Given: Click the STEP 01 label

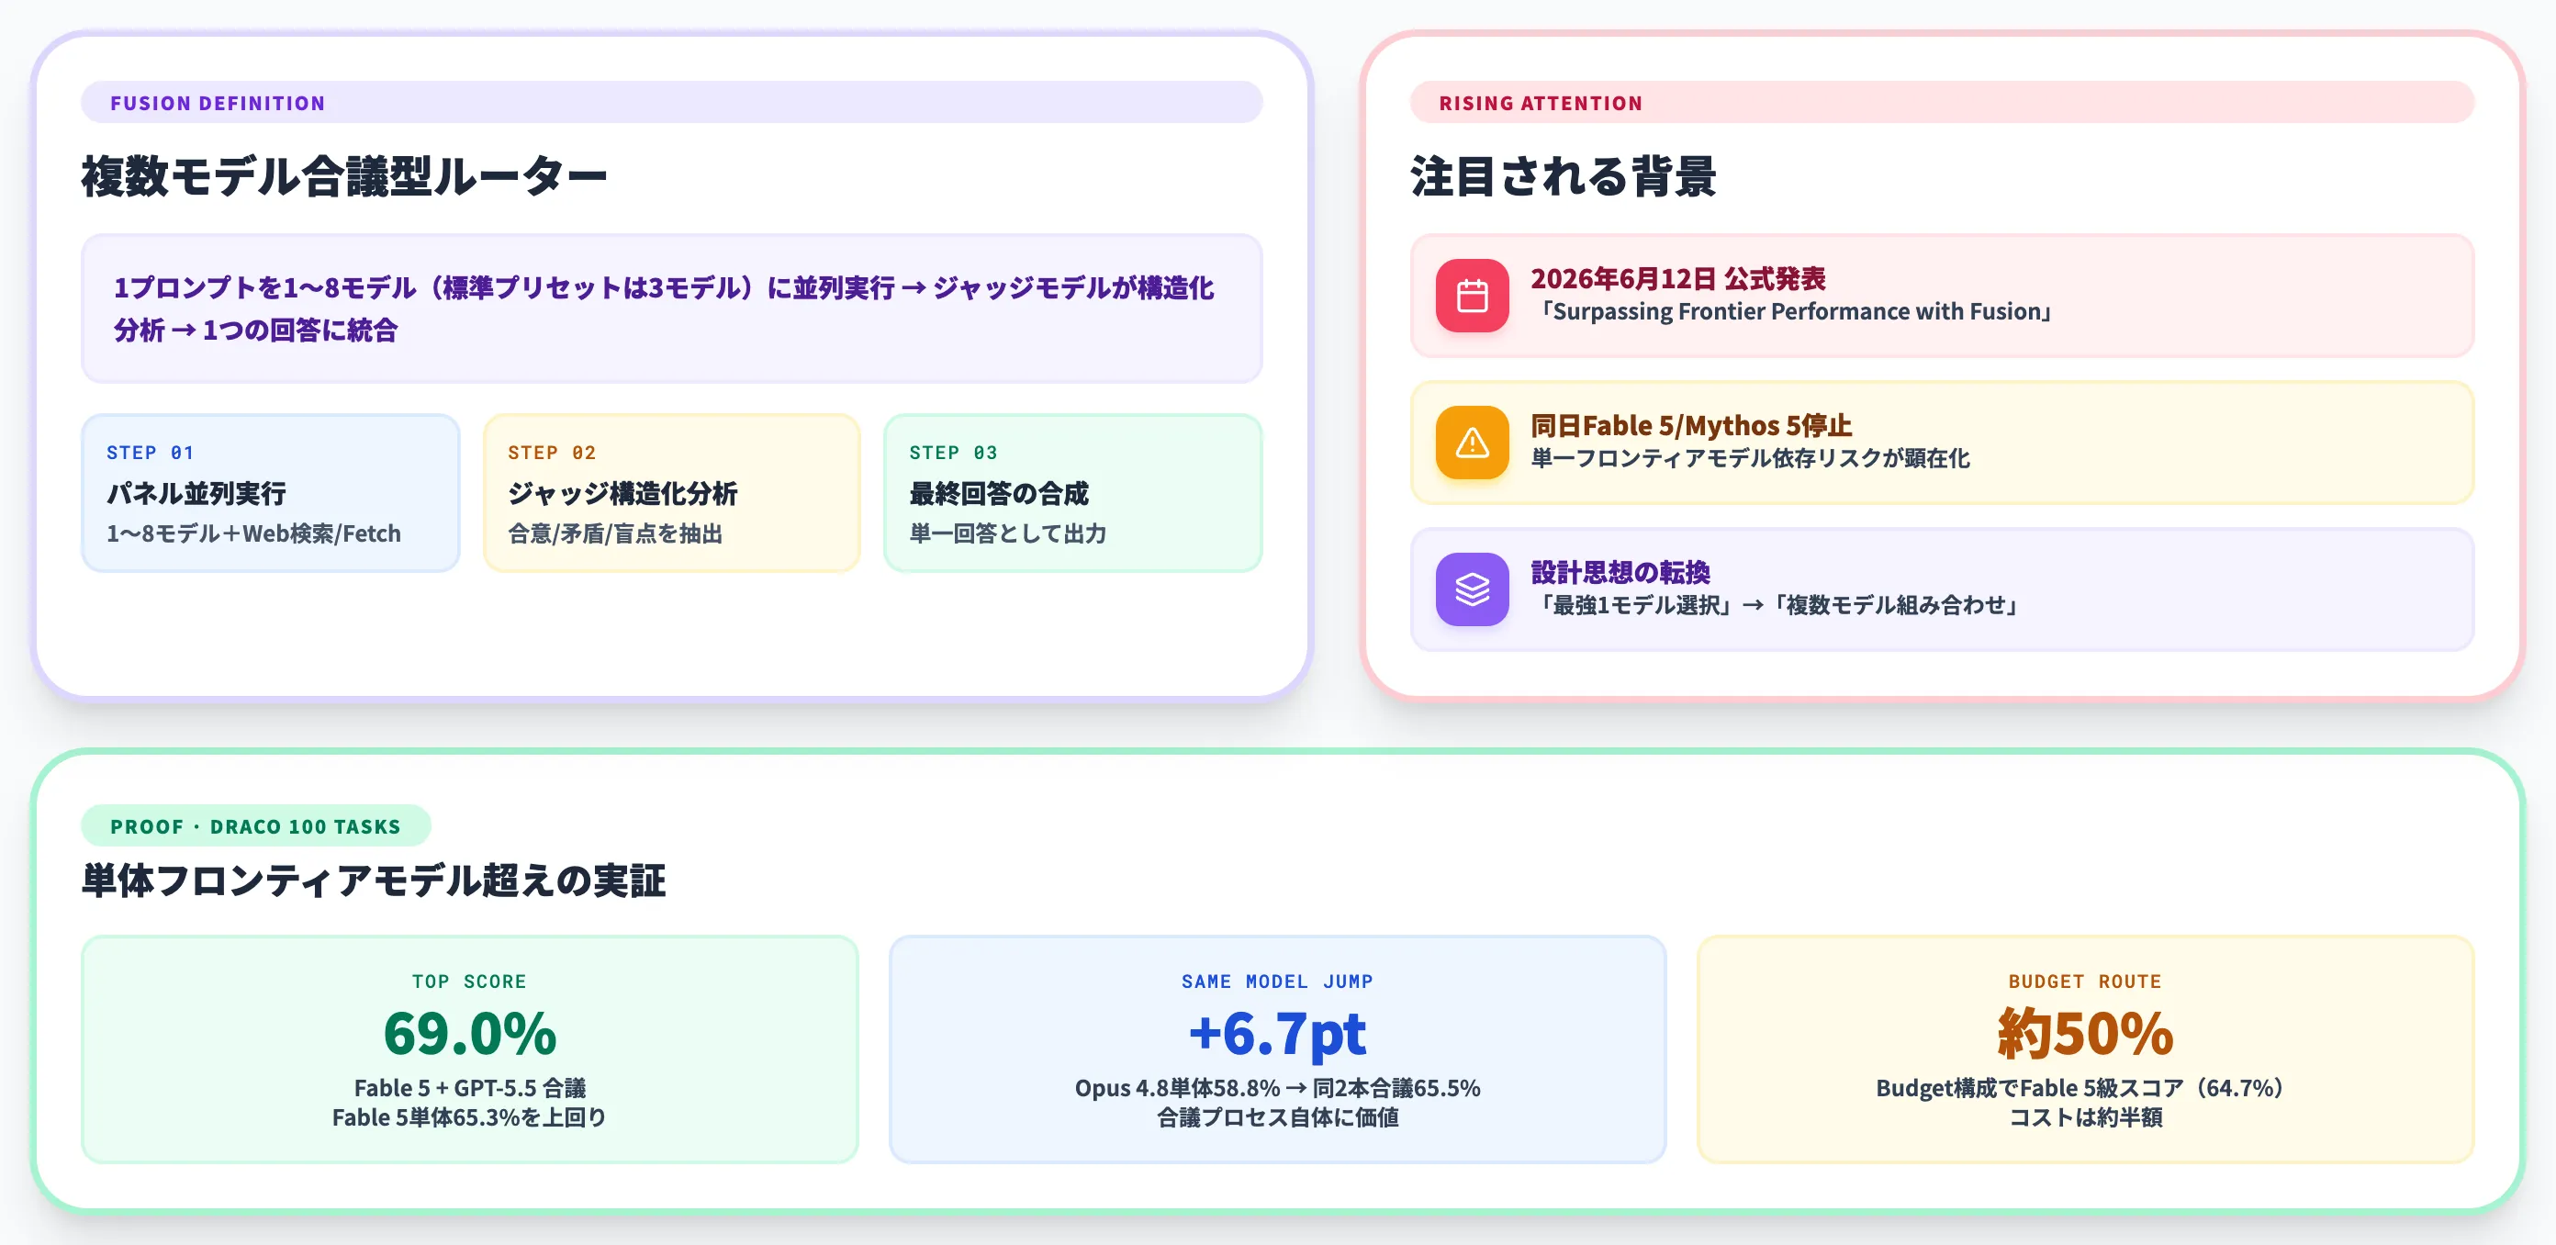Looking at the screenshot, I should (151, 453).
